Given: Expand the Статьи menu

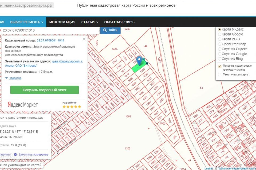Looking at the screenshot, I should (90, 22).
